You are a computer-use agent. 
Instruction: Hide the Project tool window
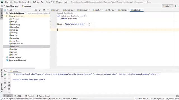coord(48,10)
